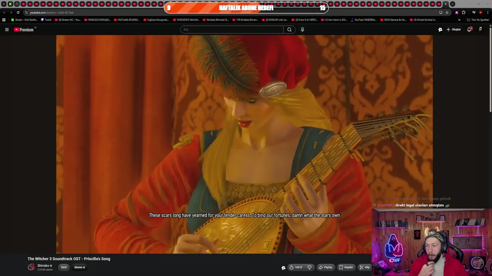Bookmark this page with star icon
The image size is (492, 276).
pyautogui.click(x=447, y=12)
